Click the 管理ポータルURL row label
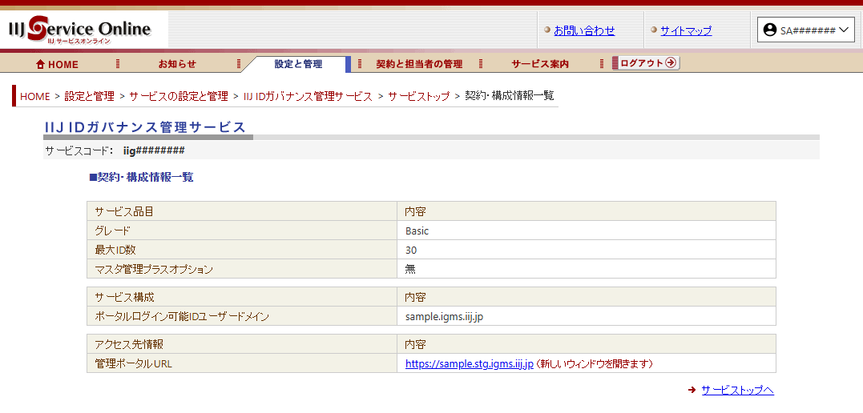The width and height of the screenshot is (863, 413). point(242,363)
